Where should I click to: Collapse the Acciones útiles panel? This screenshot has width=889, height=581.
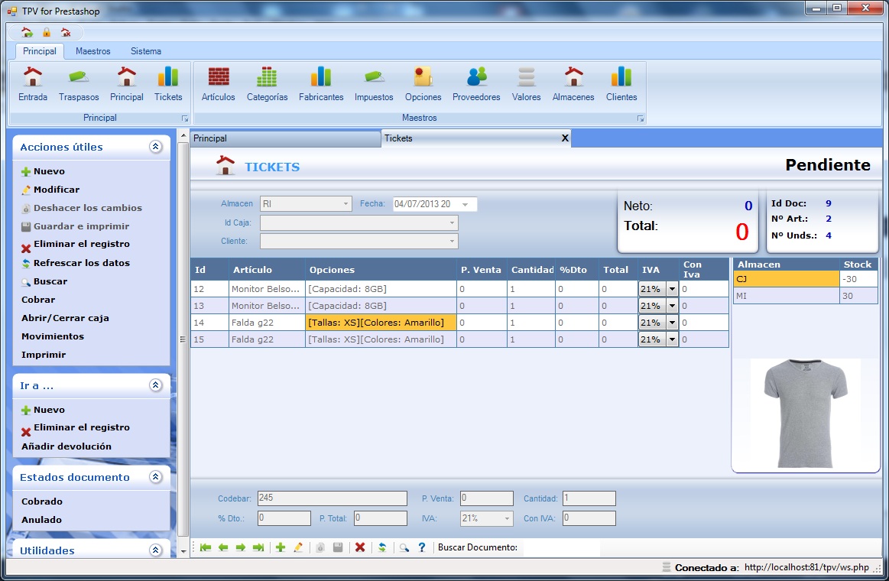156,147
